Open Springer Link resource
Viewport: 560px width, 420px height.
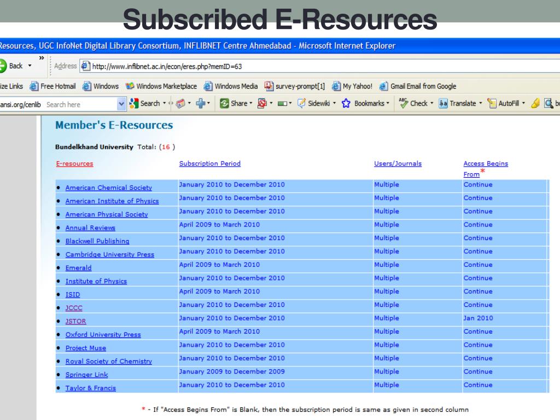tap(86, 375)
